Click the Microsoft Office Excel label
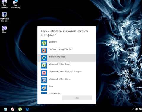This screenshot has width=142, height=112. click(x=59, y=64)
